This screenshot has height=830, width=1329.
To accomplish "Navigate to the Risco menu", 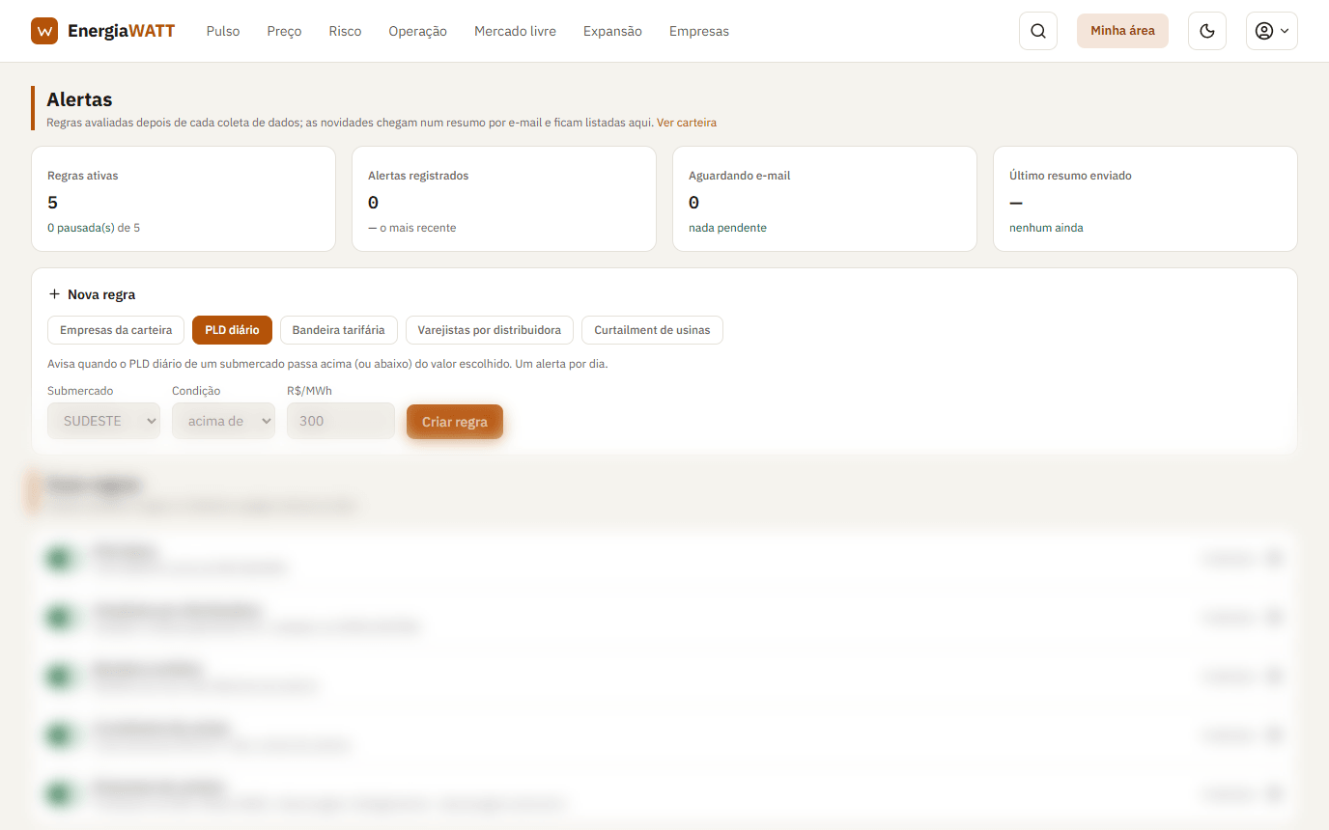I will click(345, 31).
